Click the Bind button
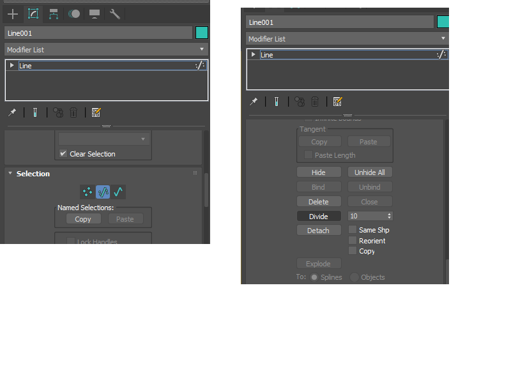 click(319, 187)
